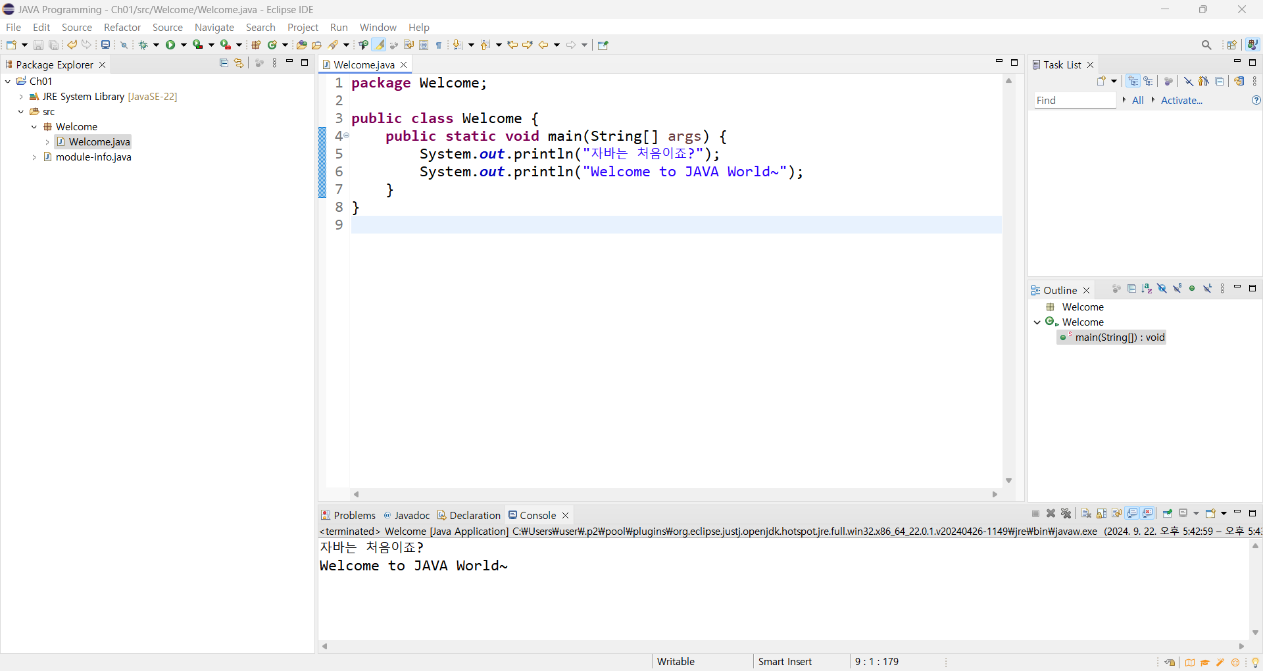Open the File menu
Screen dimensions: 1263x671
tap(13, 27)
